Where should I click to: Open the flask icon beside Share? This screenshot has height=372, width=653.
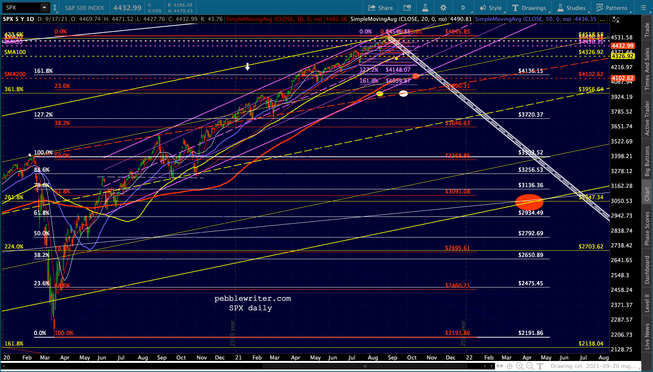425,8
